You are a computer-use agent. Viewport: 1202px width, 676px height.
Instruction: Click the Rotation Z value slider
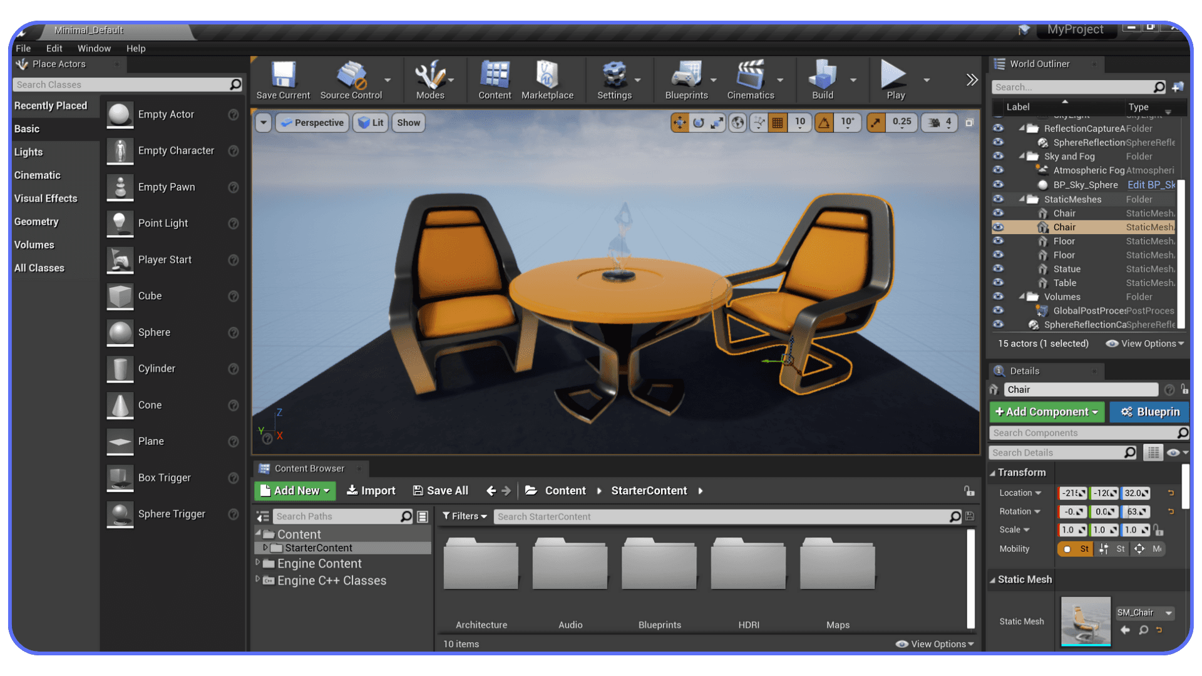tap(1135, 511)
